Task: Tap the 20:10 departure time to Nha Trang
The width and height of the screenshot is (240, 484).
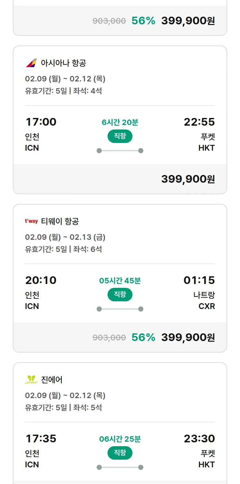Action: [41, 280]
